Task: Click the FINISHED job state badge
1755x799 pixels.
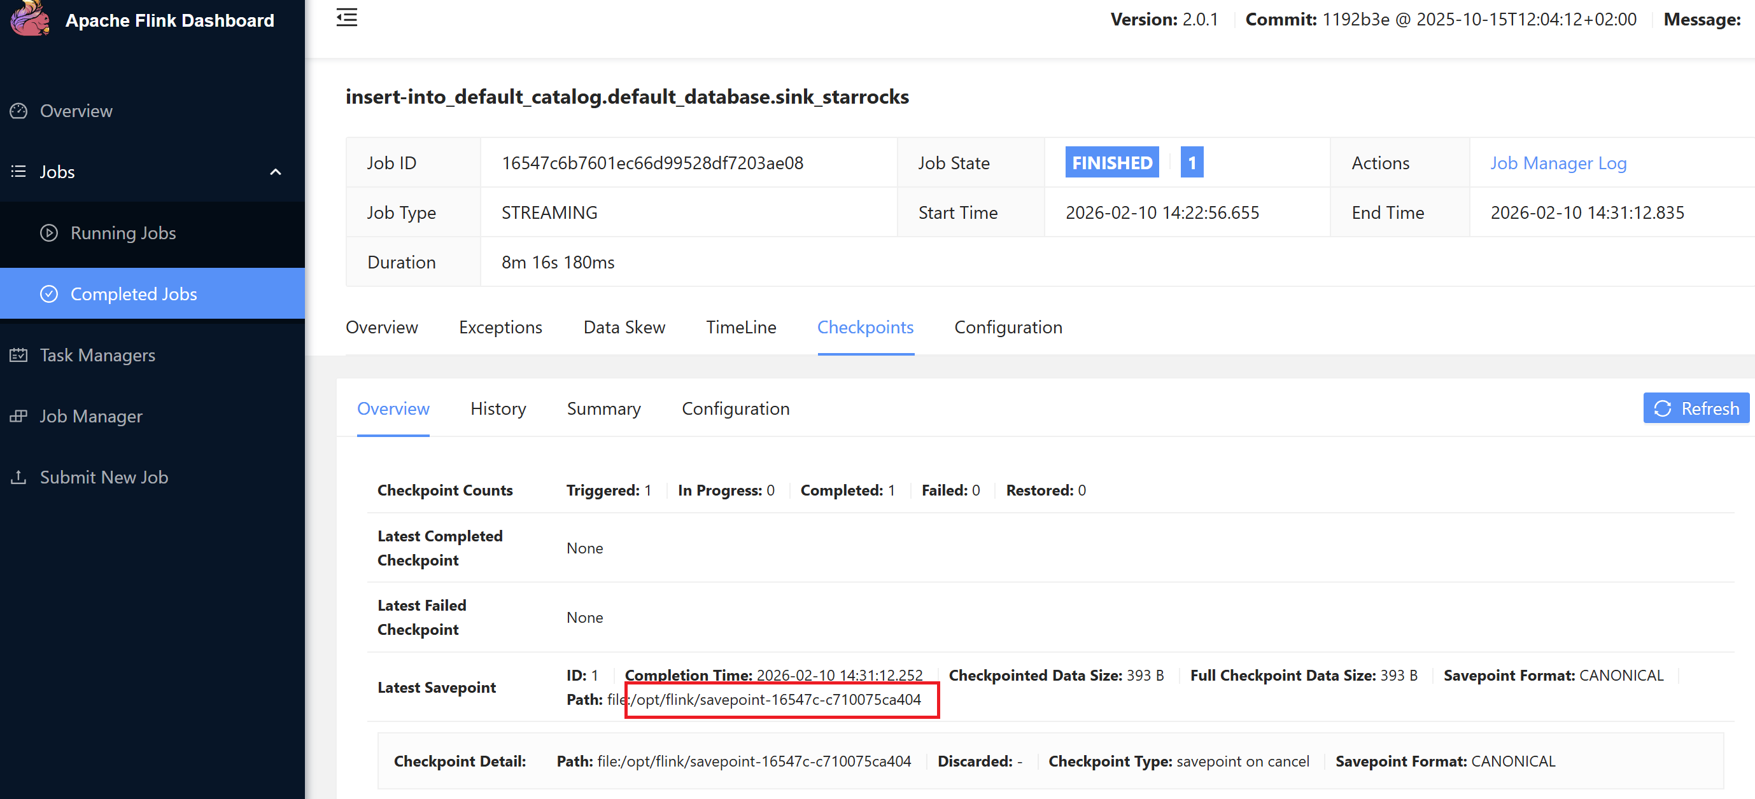Action: (1111, 163)
